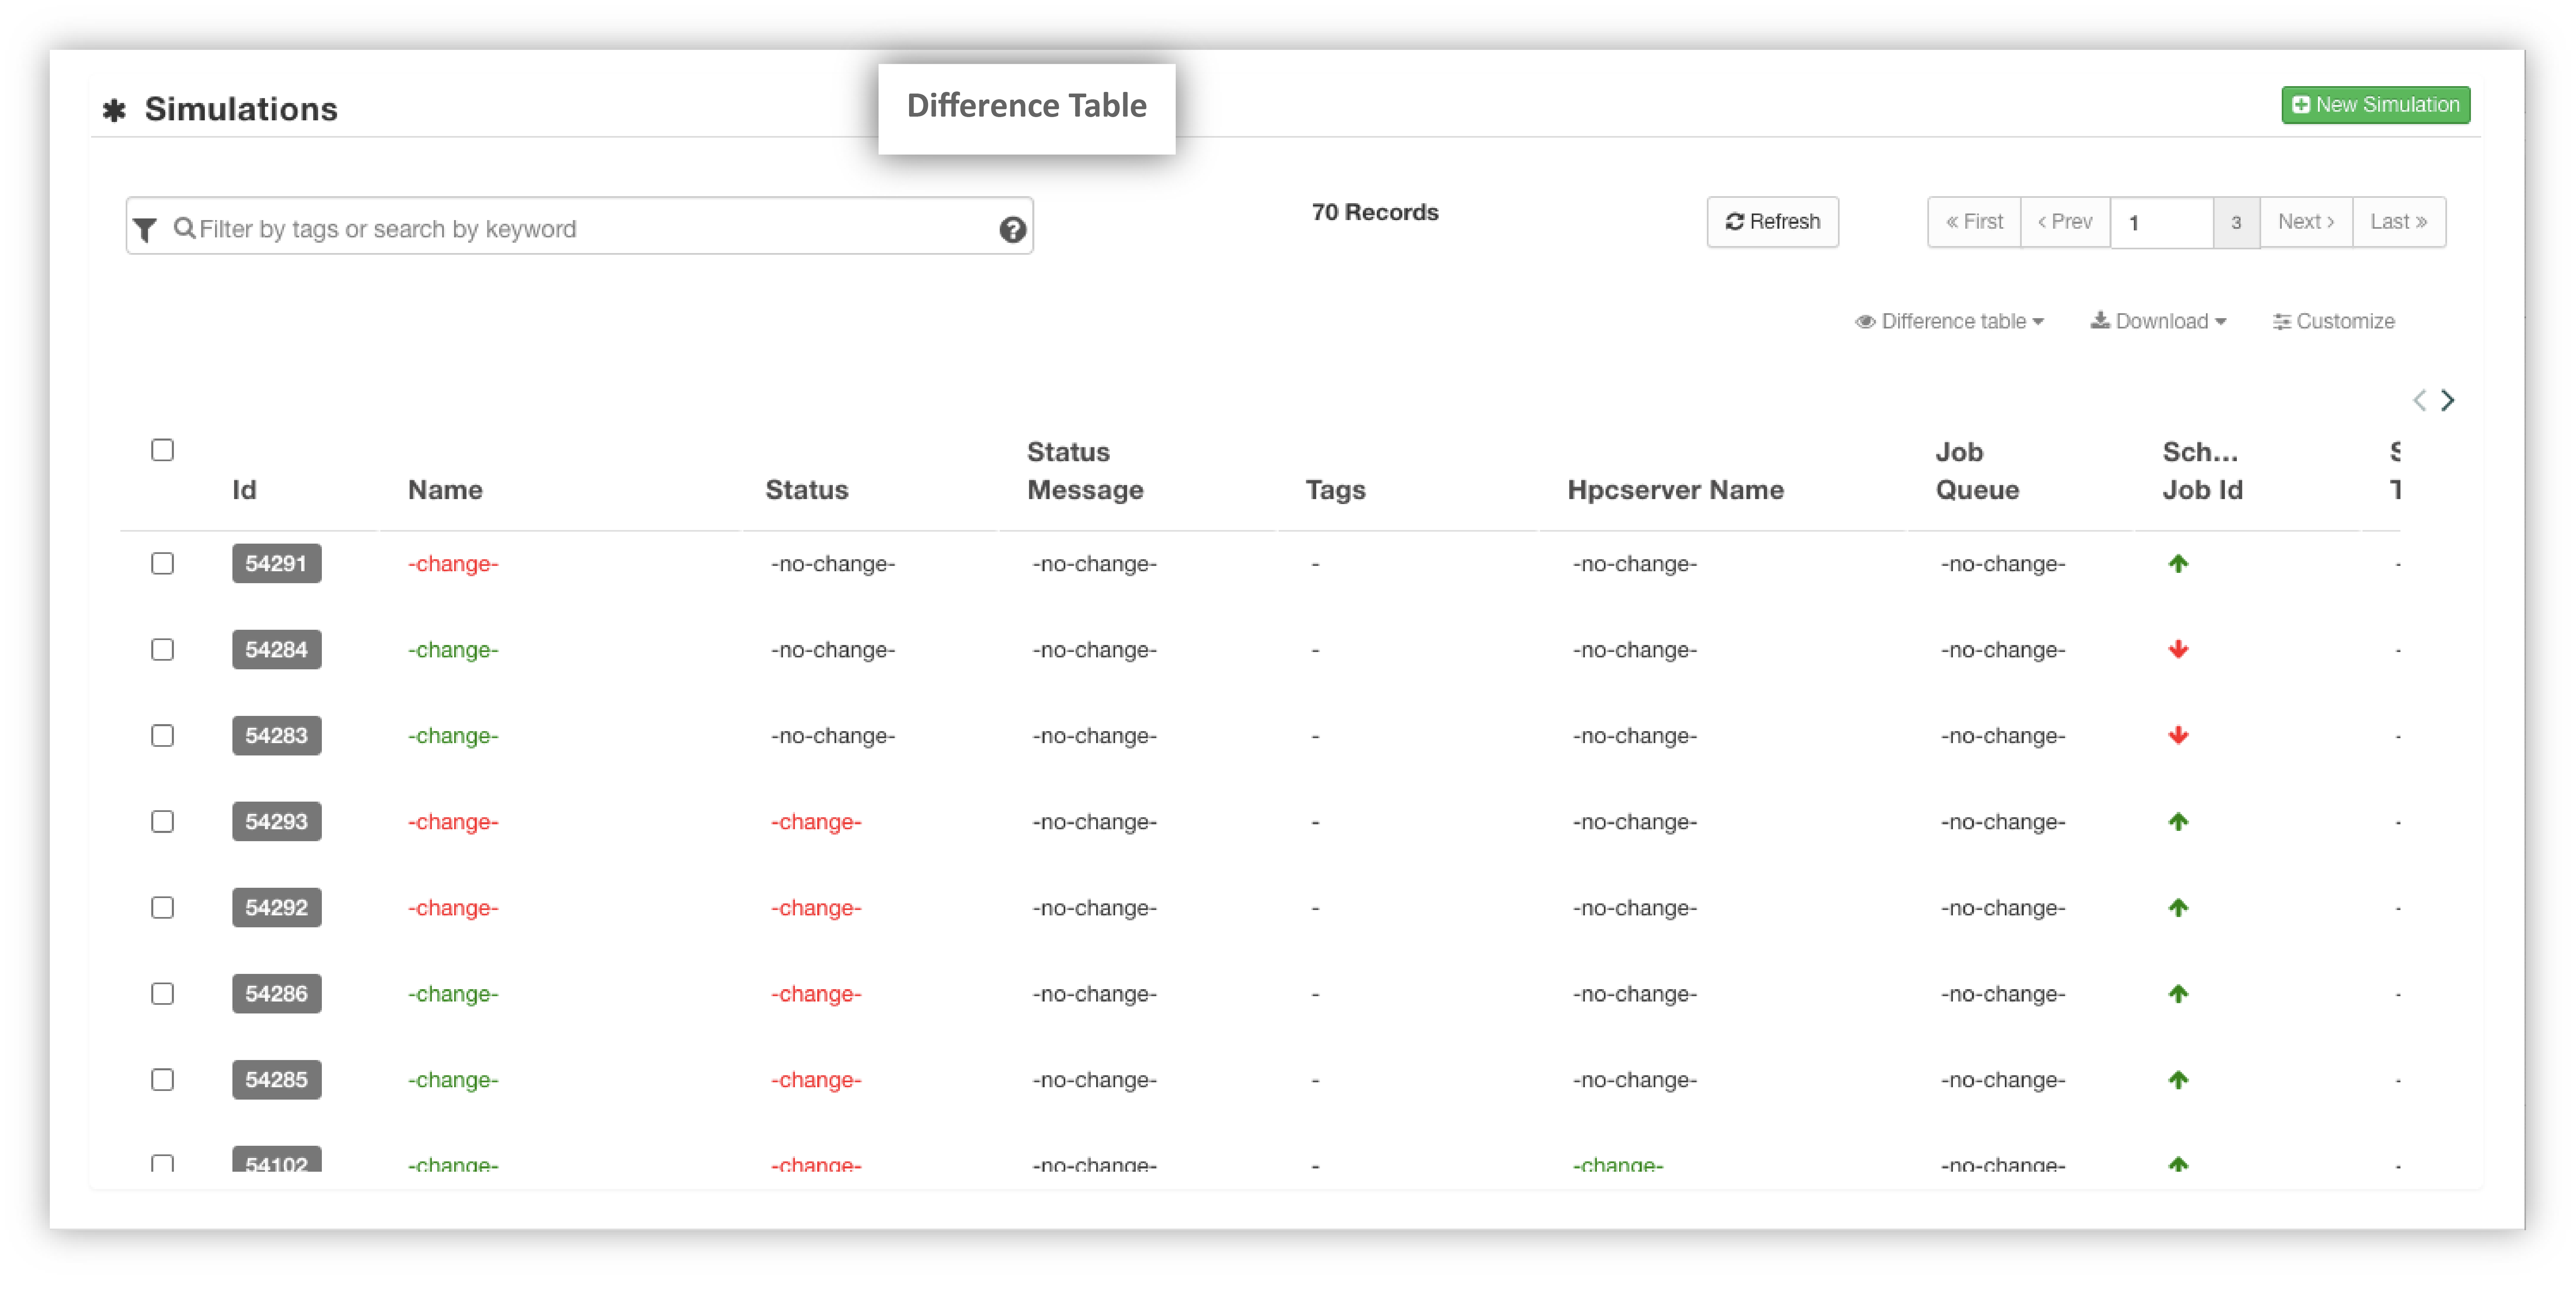Open simulation 54293 id badge
Screen dimensions: 2576x1290
point(277,821)
